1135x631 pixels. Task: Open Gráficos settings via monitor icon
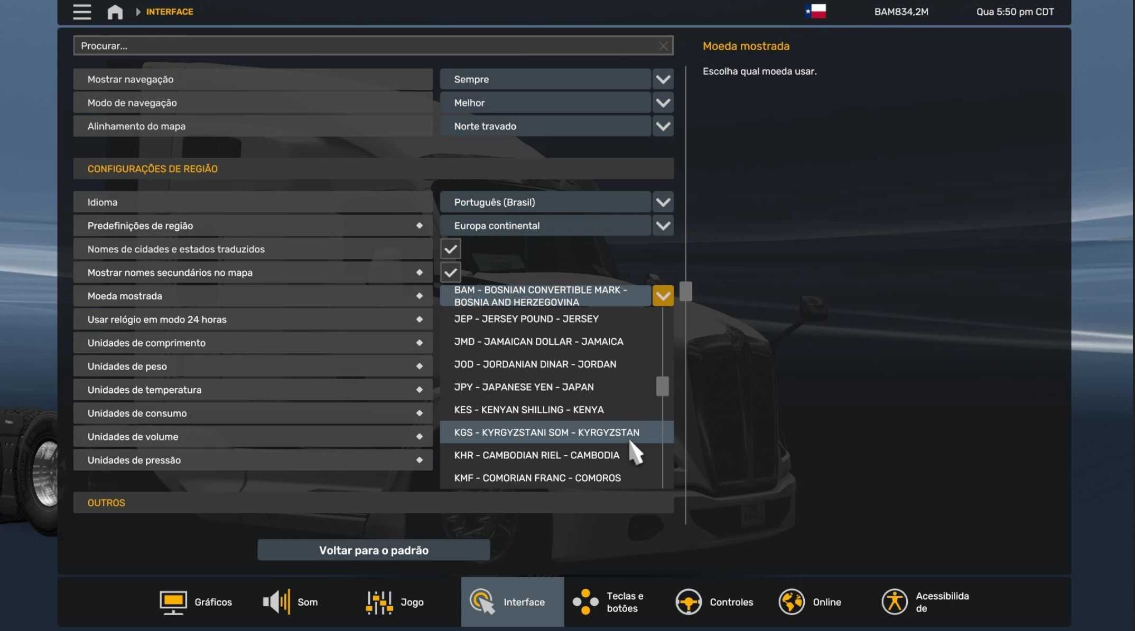pyautogui.click(x=173, y=602)
